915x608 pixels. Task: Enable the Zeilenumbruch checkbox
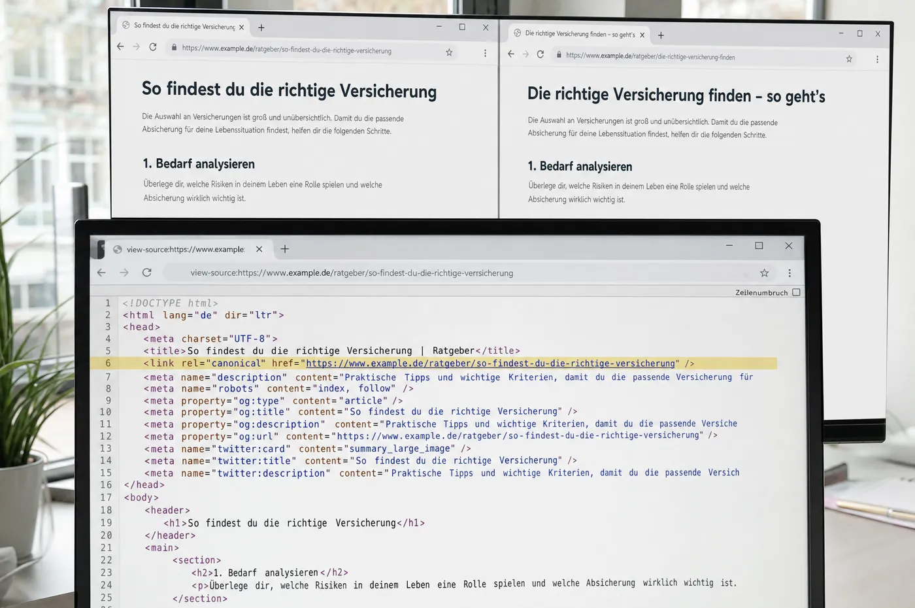point(796,292)
